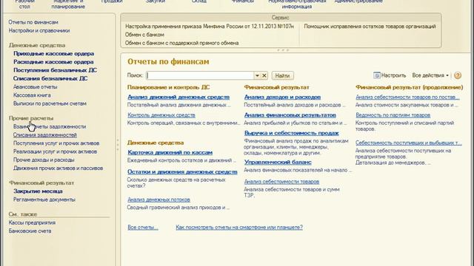Image resolution: width=474 pixels, height=266 pixels.
Task: Click the splitter dots below Сервис panel
Action: [x=283, y=50]
